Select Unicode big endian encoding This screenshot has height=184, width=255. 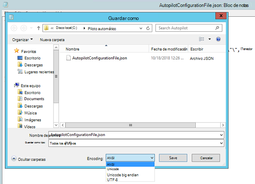point(130,175)
